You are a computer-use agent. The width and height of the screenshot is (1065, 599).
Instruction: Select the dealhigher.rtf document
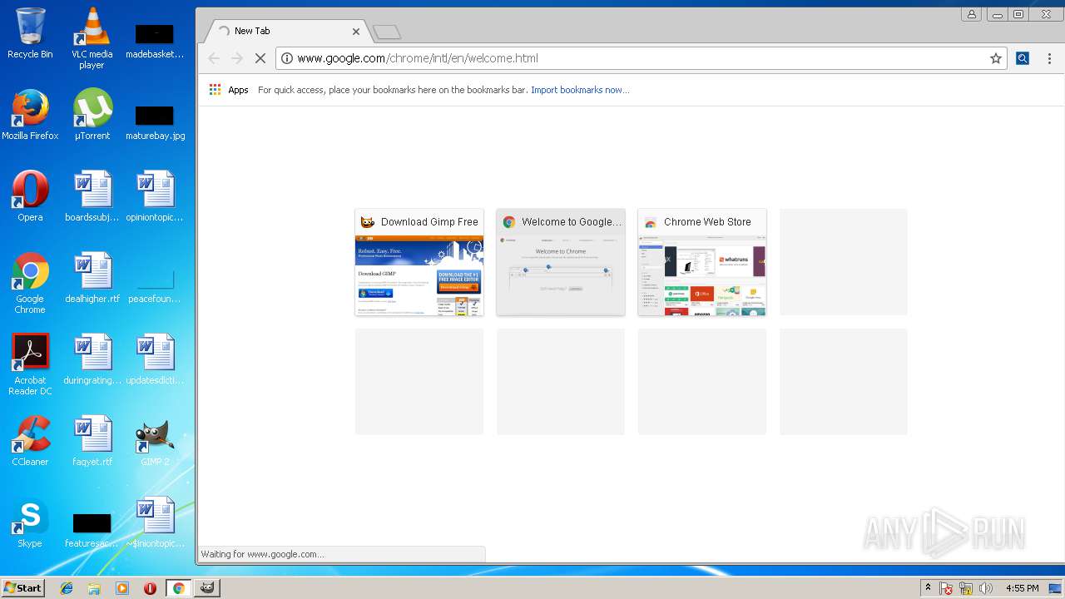click(92, 278)
